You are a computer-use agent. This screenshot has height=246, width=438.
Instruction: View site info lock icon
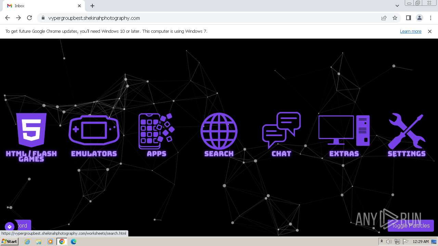43,18
